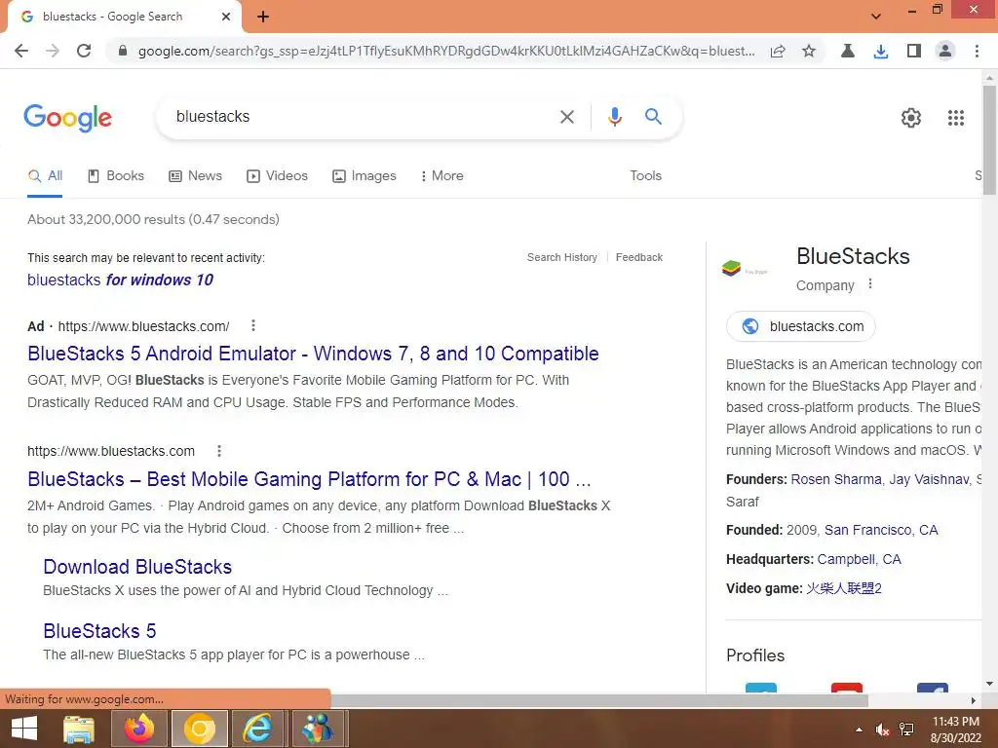Screen dimensions: 998x748
Task: Open the Download BlueStacks sitelink
Action: (137, 567)
